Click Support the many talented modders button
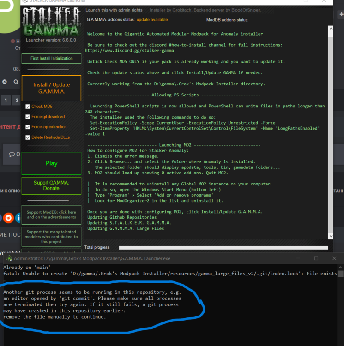This screenshot has width=344, height=346. tap(51, 237)
